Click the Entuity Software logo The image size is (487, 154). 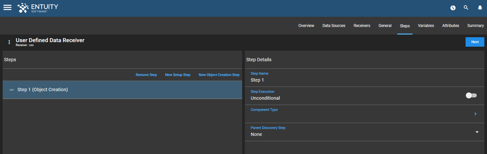[38, 8]
